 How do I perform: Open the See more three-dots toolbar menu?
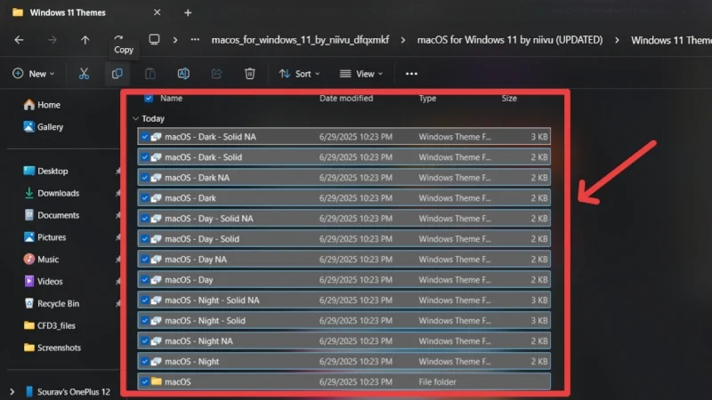pyautogui.click(x=411, y=74)
